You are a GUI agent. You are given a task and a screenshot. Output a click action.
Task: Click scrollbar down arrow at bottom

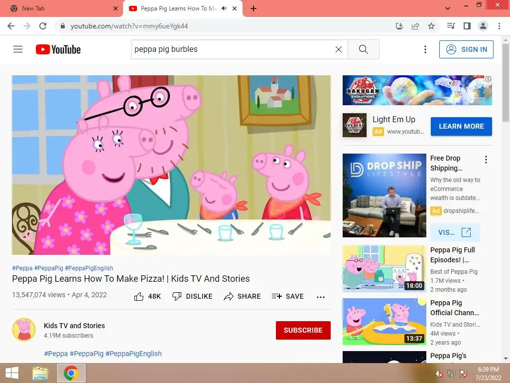point(506,359)
